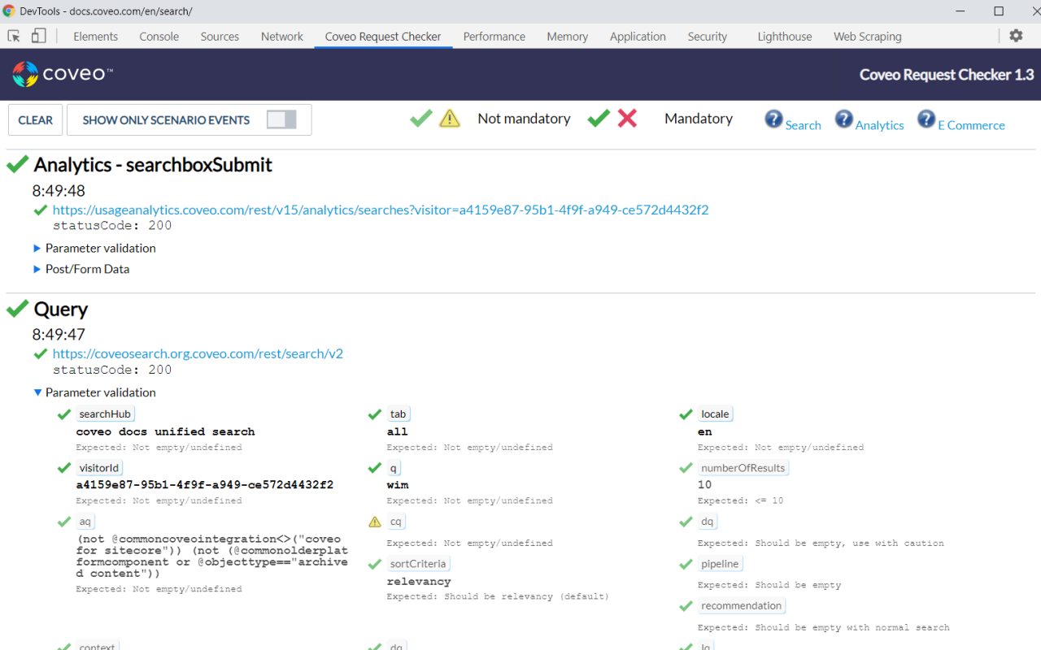Image resolution: width=1041 pixels, height=650 pixels.
Task: Click the coveosearch.org search request link
Action: tap(198, 353)
